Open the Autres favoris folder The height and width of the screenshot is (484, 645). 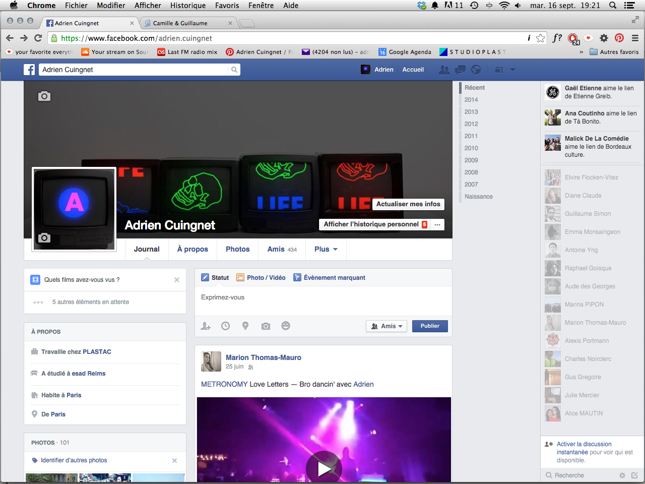(614, 52)
